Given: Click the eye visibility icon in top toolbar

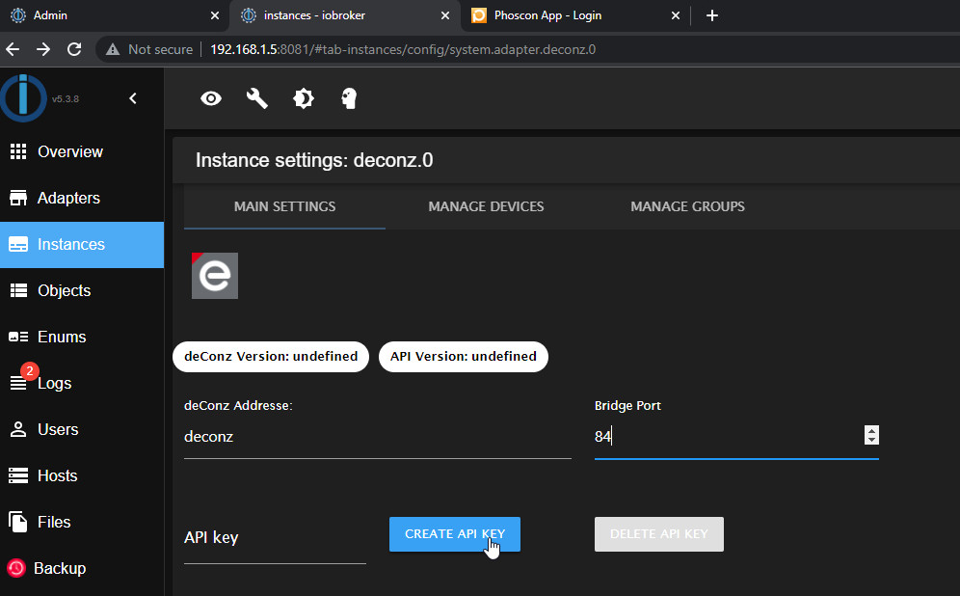Looking at the screenshot, I should (x=210, y=98).
